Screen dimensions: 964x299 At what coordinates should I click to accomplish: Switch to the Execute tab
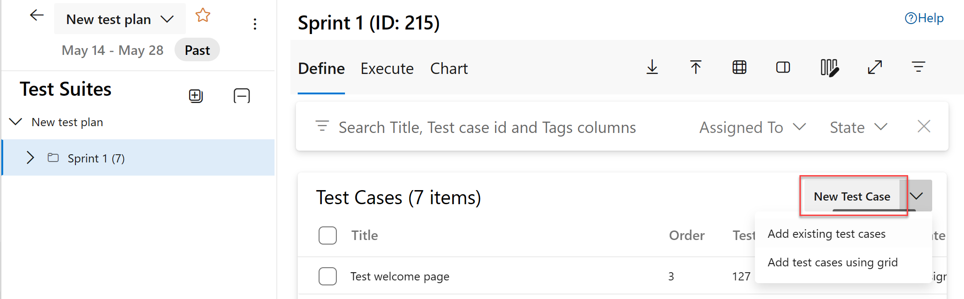pos(387,68)
